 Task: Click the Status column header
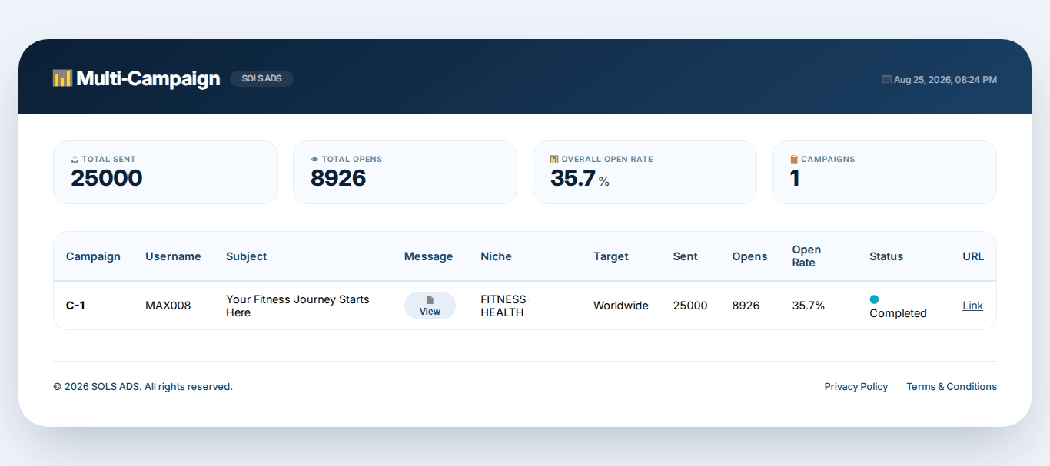[x=886, y=256]
